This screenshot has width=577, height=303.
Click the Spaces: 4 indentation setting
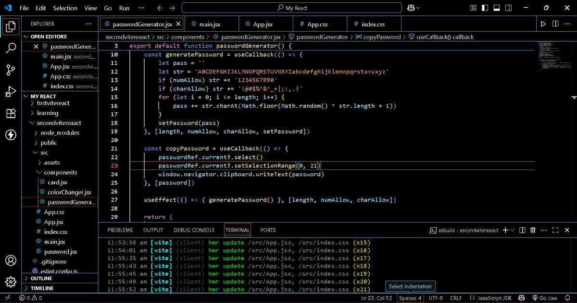tap(410, 298)
